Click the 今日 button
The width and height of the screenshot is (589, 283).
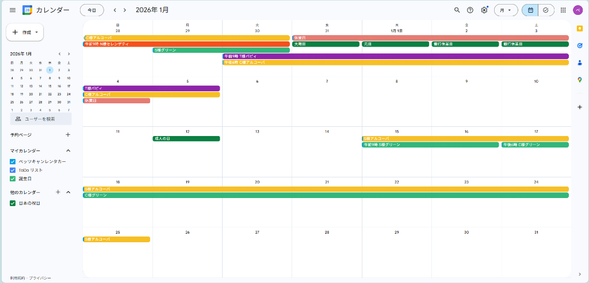(92, 10)
